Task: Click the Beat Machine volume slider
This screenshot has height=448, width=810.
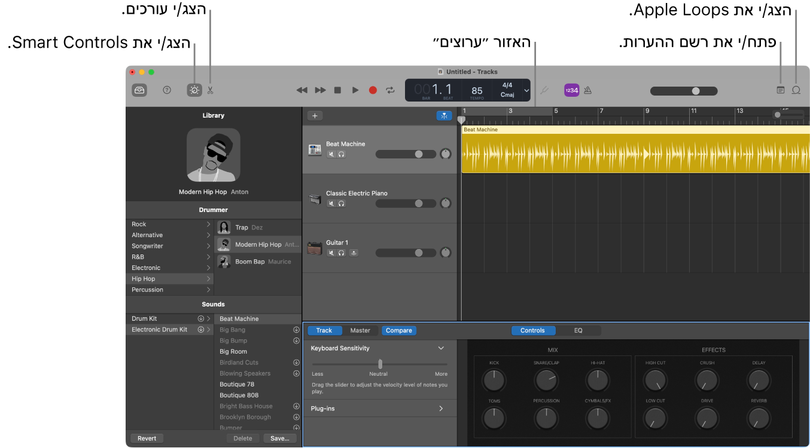Action: pos(405,154)
